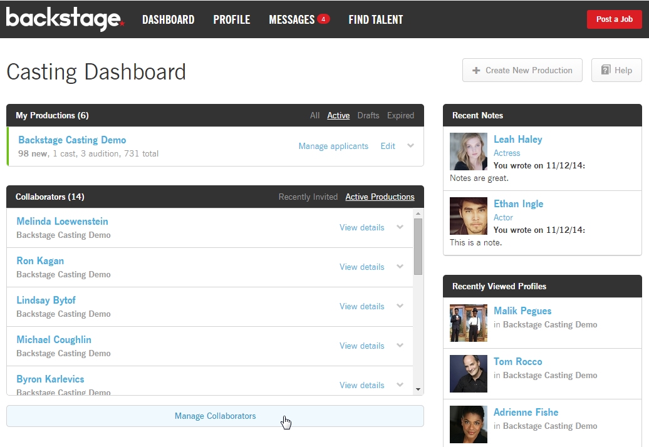This screenshot has height=447, width=649.
Task: Select Active Productions collaborators filter
Action: (380, 197)
